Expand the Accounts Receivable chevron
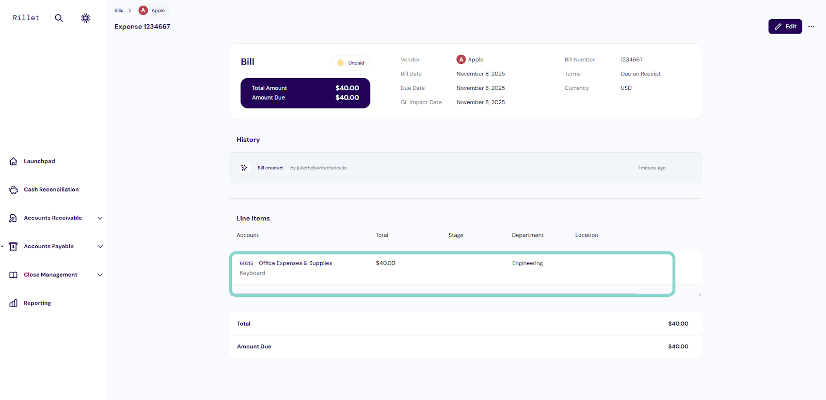Viewport: 826px width, 400px height. (x=100, y=218)
